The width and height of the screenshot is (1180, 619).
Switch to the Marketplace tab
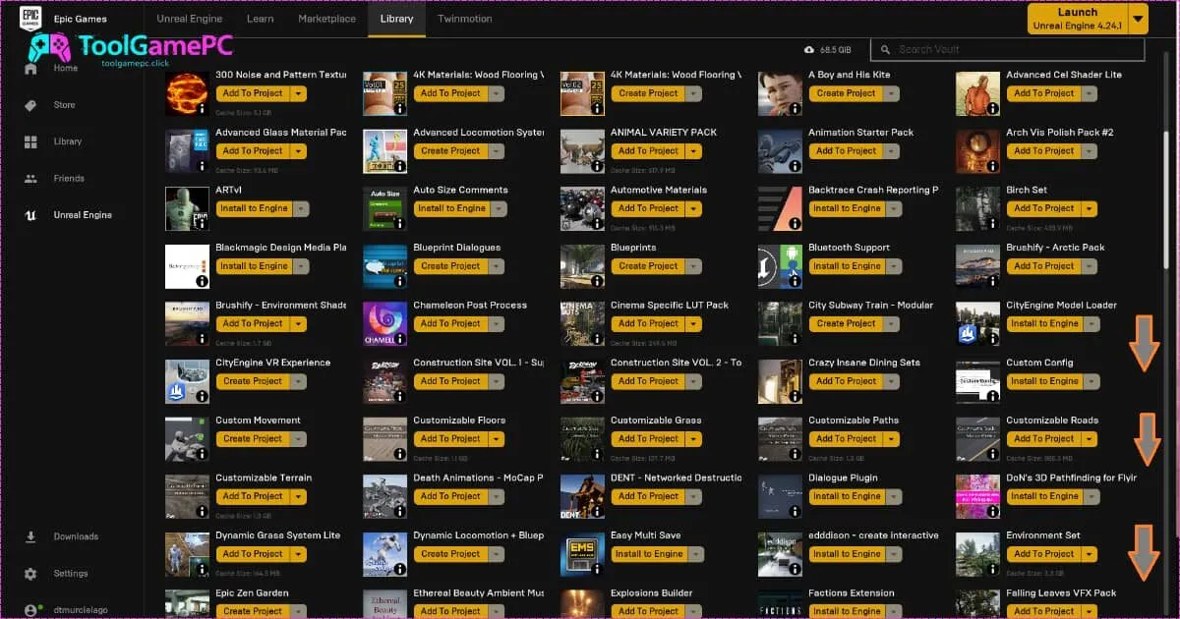(x=326, y=18)
